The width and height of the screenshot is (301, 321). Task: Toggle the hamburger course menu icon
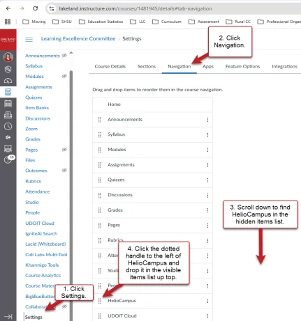pyautogui.click(x=29, y=39)
